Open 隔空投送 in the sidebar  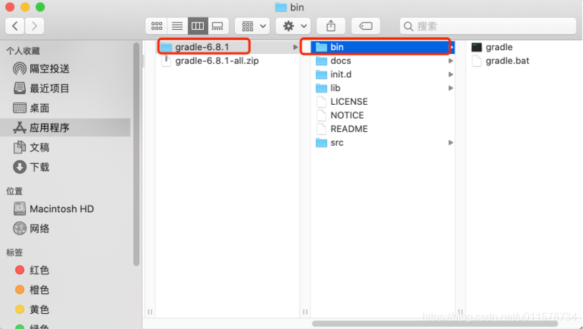coord(65,69)
